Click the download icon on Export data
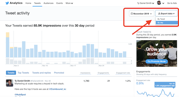Screen dimensions: 179x97 (159, 13)
